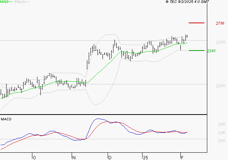Click the F month axis label
Screen dimensions: 228x160
pyautogui.click(x=182, y=158)
